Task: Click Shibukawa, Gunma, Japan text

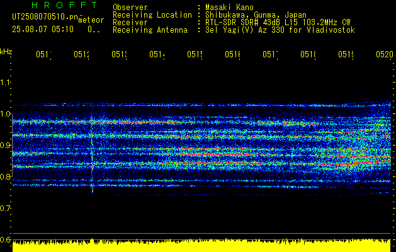Action: coord(256,15)
